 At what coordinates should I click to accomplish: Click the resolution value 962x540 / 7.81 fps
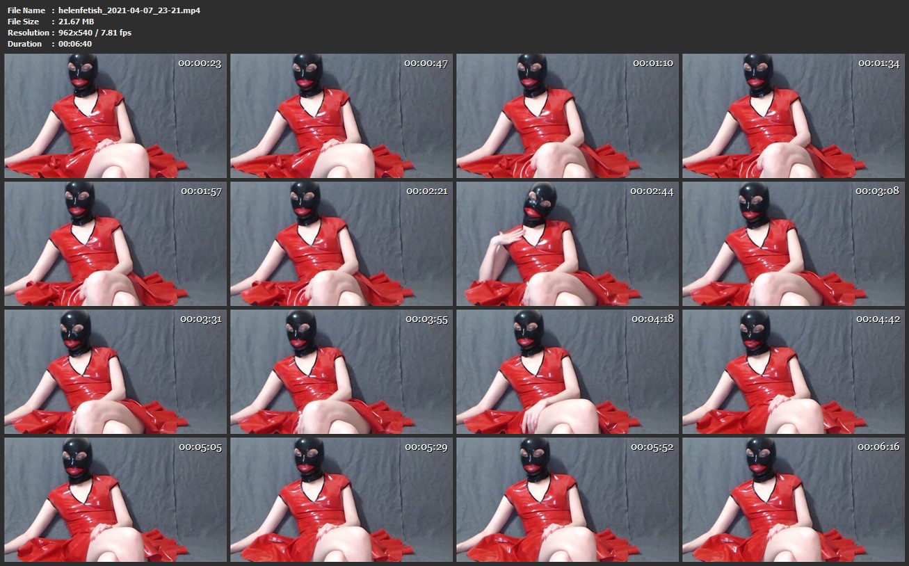pos(95,33)
